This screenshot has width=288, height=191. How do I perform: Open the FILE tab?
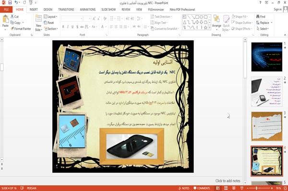pos(6,10)
